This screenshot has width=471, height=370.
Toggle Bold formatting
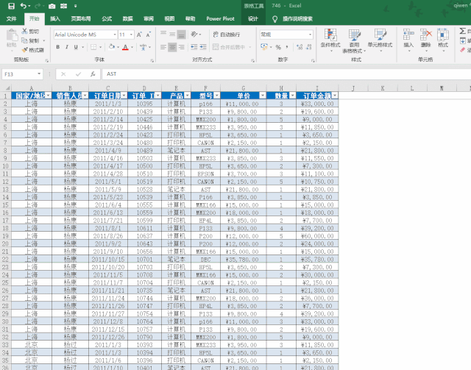[57, 47]
